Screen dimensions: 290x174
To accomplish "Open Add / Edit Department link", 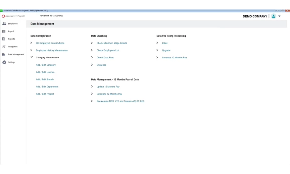I will [x=47, y=87].
